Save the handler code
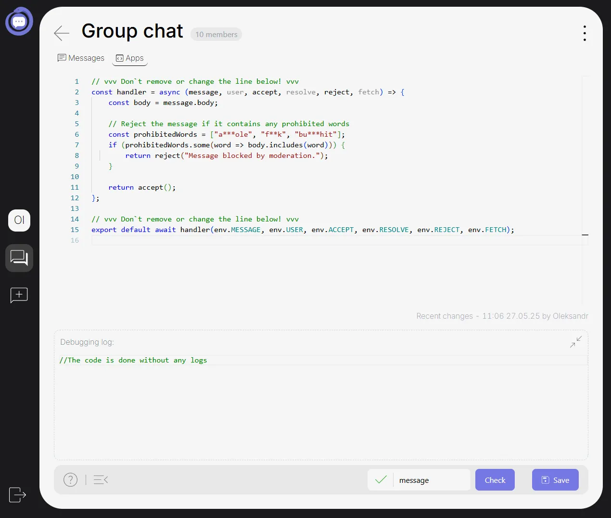 coord(555,480)
